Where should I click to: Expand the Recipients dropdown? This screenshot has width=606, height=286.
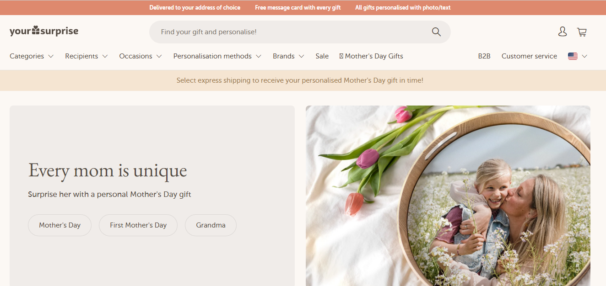[x=87, y=56]
